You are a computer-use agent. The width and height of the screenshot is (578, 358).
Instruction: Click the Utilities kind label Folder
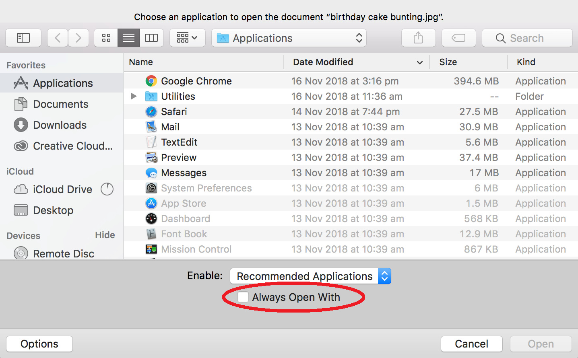pos(529,97)
